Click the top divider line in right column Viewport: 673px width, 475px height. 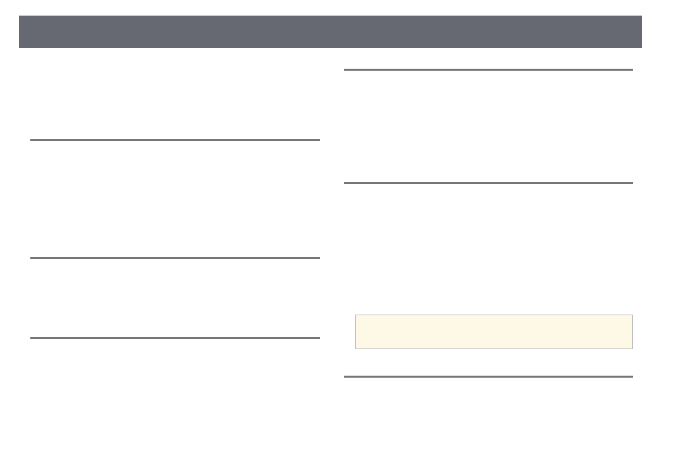[488, 69]
